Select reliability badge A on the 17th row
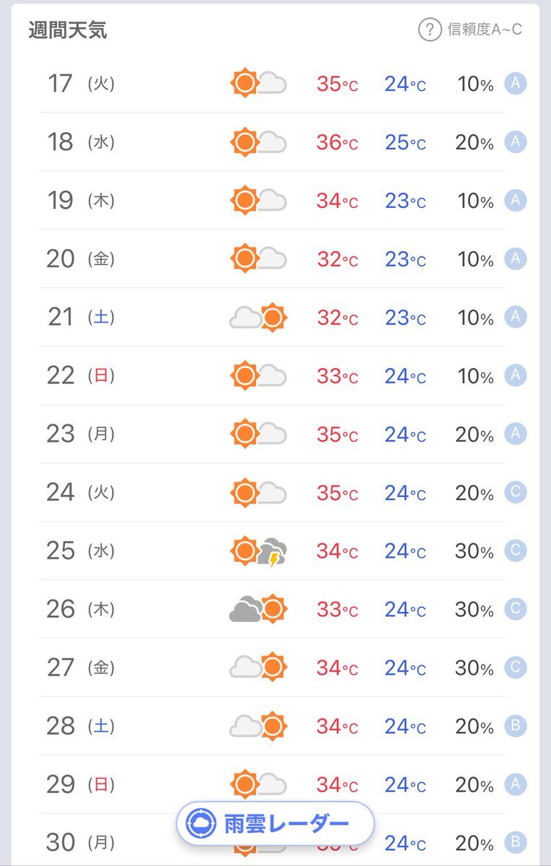 pos(515,84)
